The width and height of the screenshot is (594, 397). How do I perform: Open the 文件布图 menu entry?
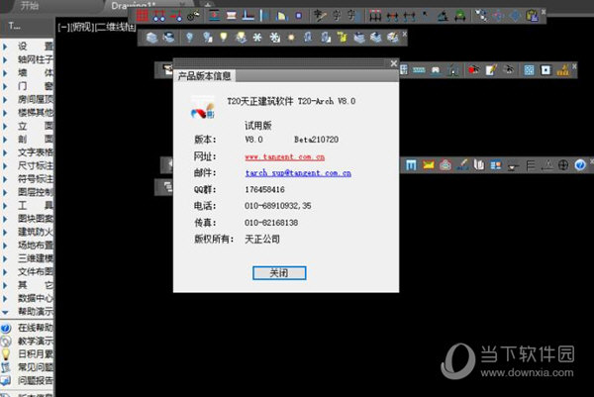(x=35, y=271)
